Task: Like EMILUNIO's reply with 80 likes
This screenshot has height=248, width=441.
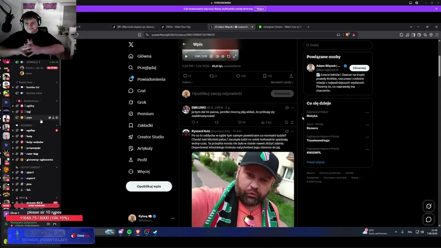Action: [242, 122]
